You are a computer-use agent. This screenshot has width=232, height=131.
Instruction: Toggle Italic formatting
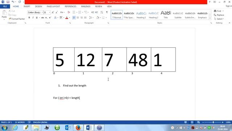point(33,18)
